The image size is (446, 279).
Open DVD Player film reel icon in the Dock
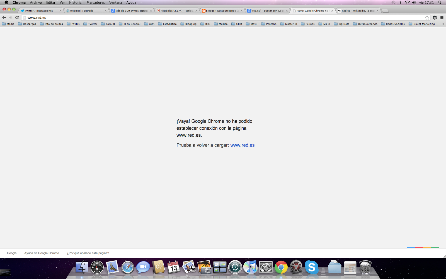pyautogui.click(x=296, y=267)
